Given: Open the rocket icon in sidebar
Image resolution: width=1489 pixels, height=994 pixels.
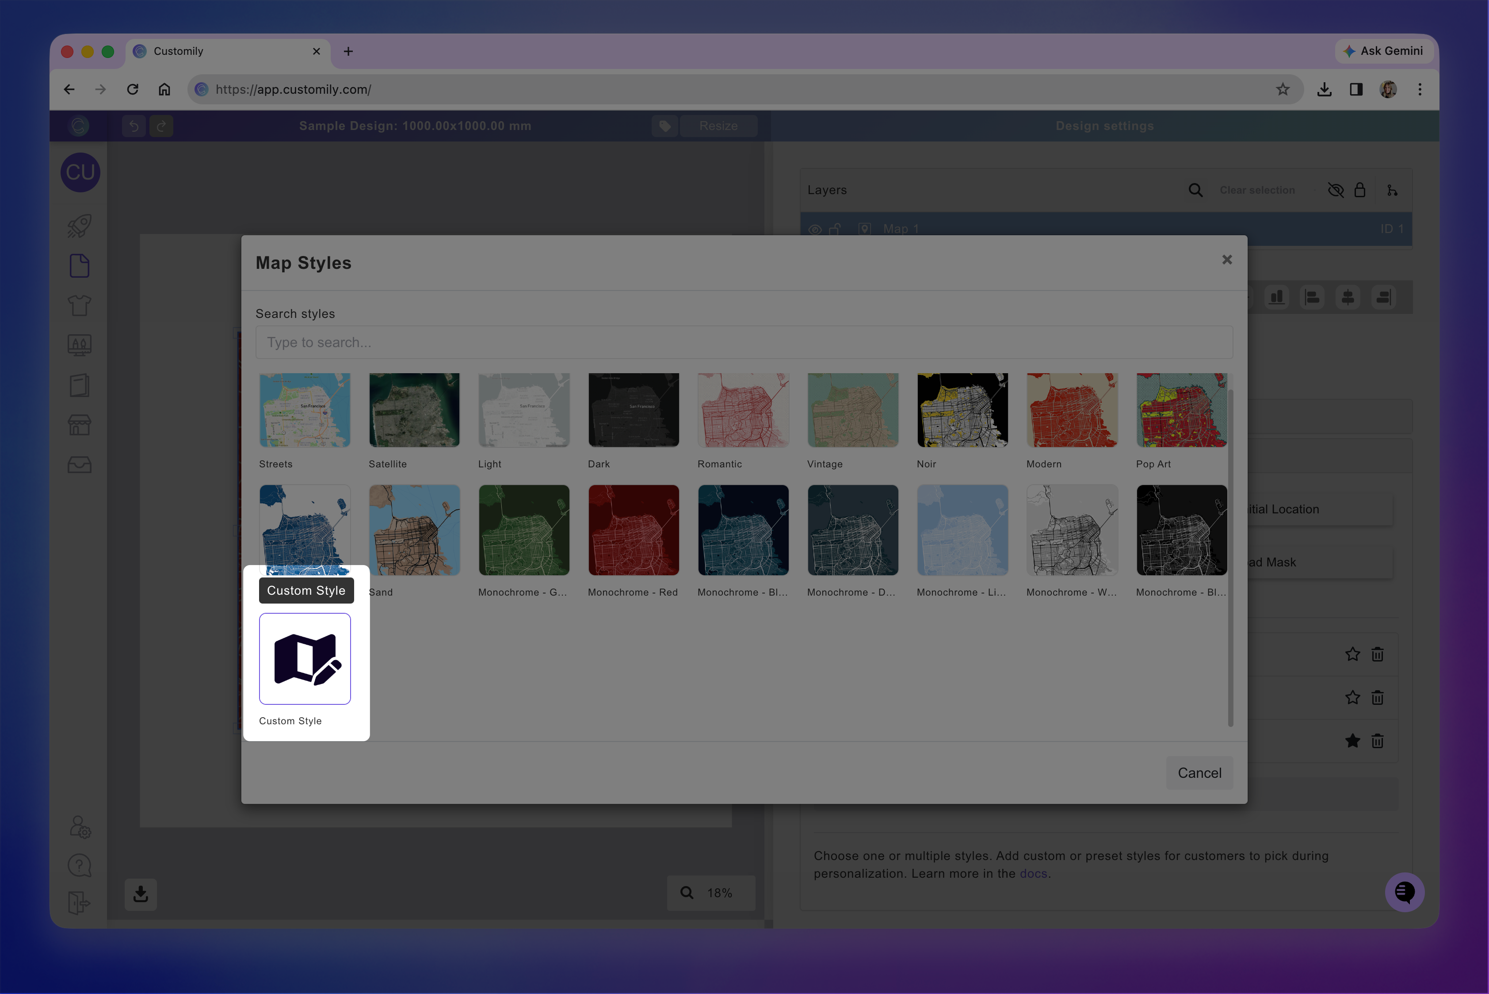Looking at the screenshot, I should click(x=79, y=226).
